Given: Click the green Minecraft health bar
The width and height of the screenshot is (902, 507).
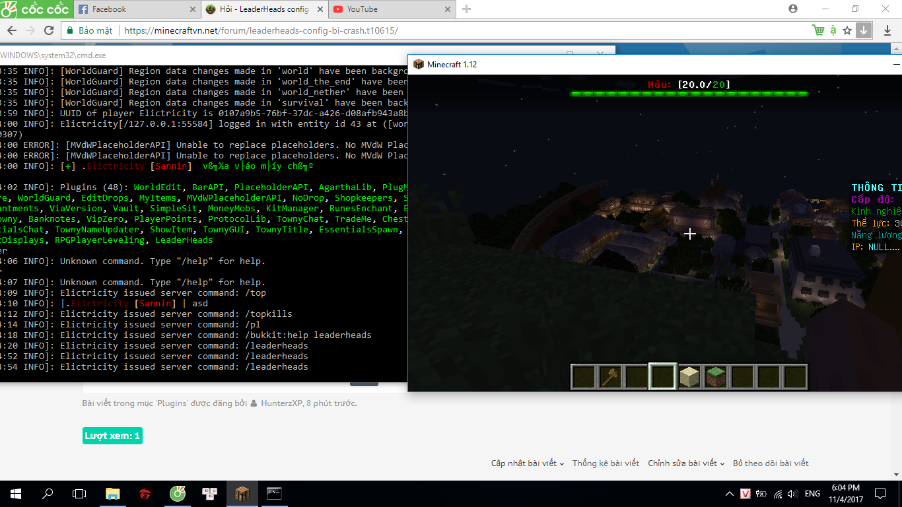Looking at the screenshot, I should click(x=689, y=94).
